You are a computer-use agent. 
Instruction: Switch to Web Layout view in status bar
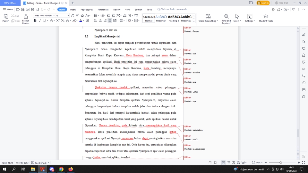click(238, 163)
